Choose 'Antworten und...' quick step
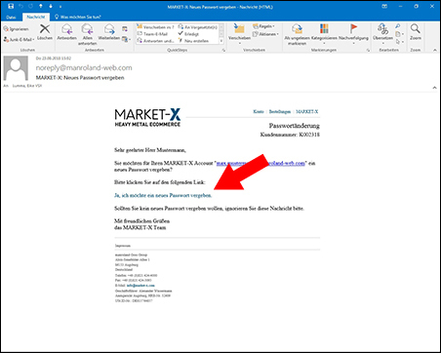 coord(156,41)
